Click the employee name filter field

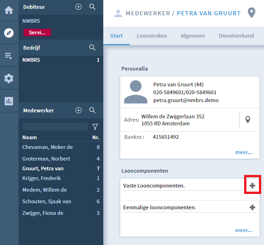point(55,127)
